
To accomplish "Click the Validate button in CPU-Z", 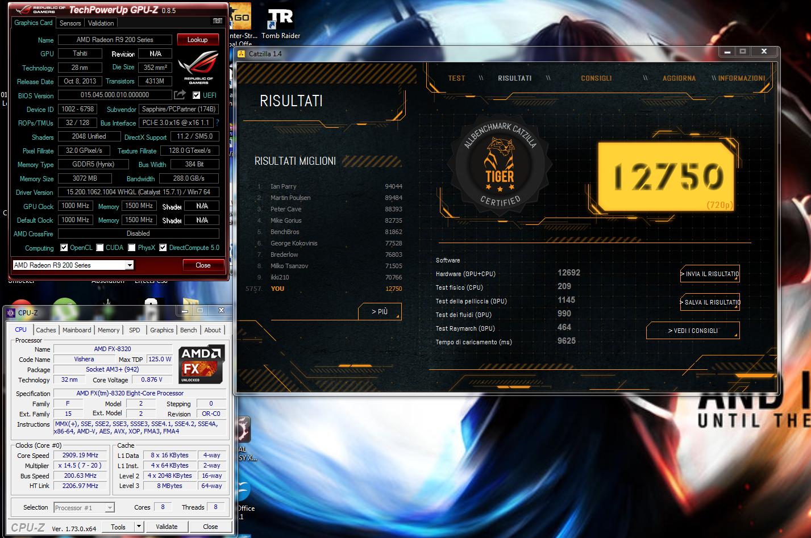I will tap(167, 527).
